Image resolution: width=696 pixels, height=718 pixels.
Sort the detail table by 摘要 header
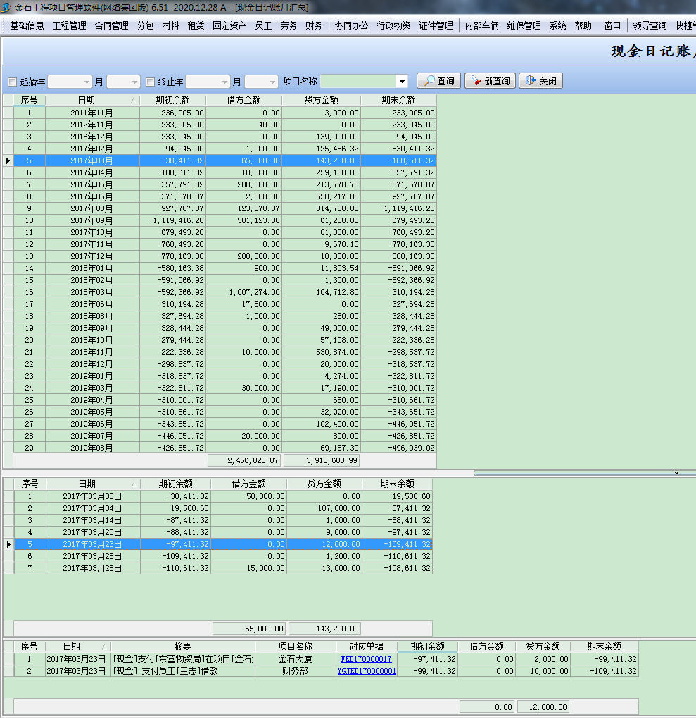(x=182, y=646)
